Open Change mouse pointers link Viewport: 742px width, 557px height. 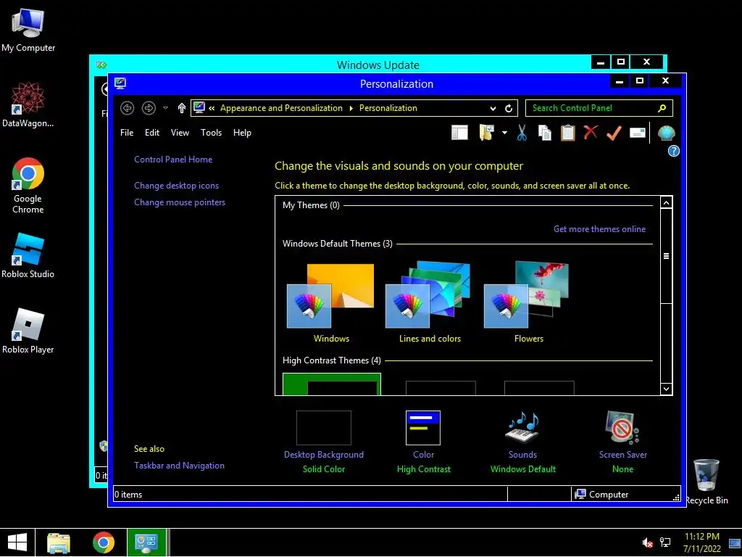(180, 202)
